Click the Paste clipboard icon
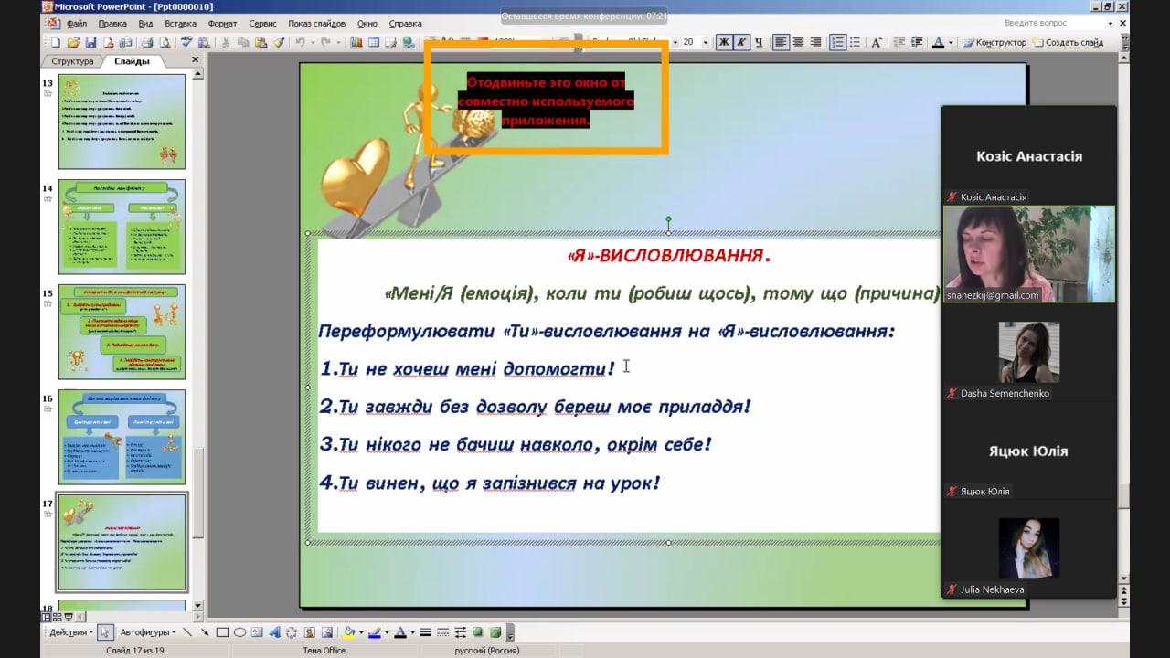This screenshot has width=1170, height=658. [x=261, y=42]
